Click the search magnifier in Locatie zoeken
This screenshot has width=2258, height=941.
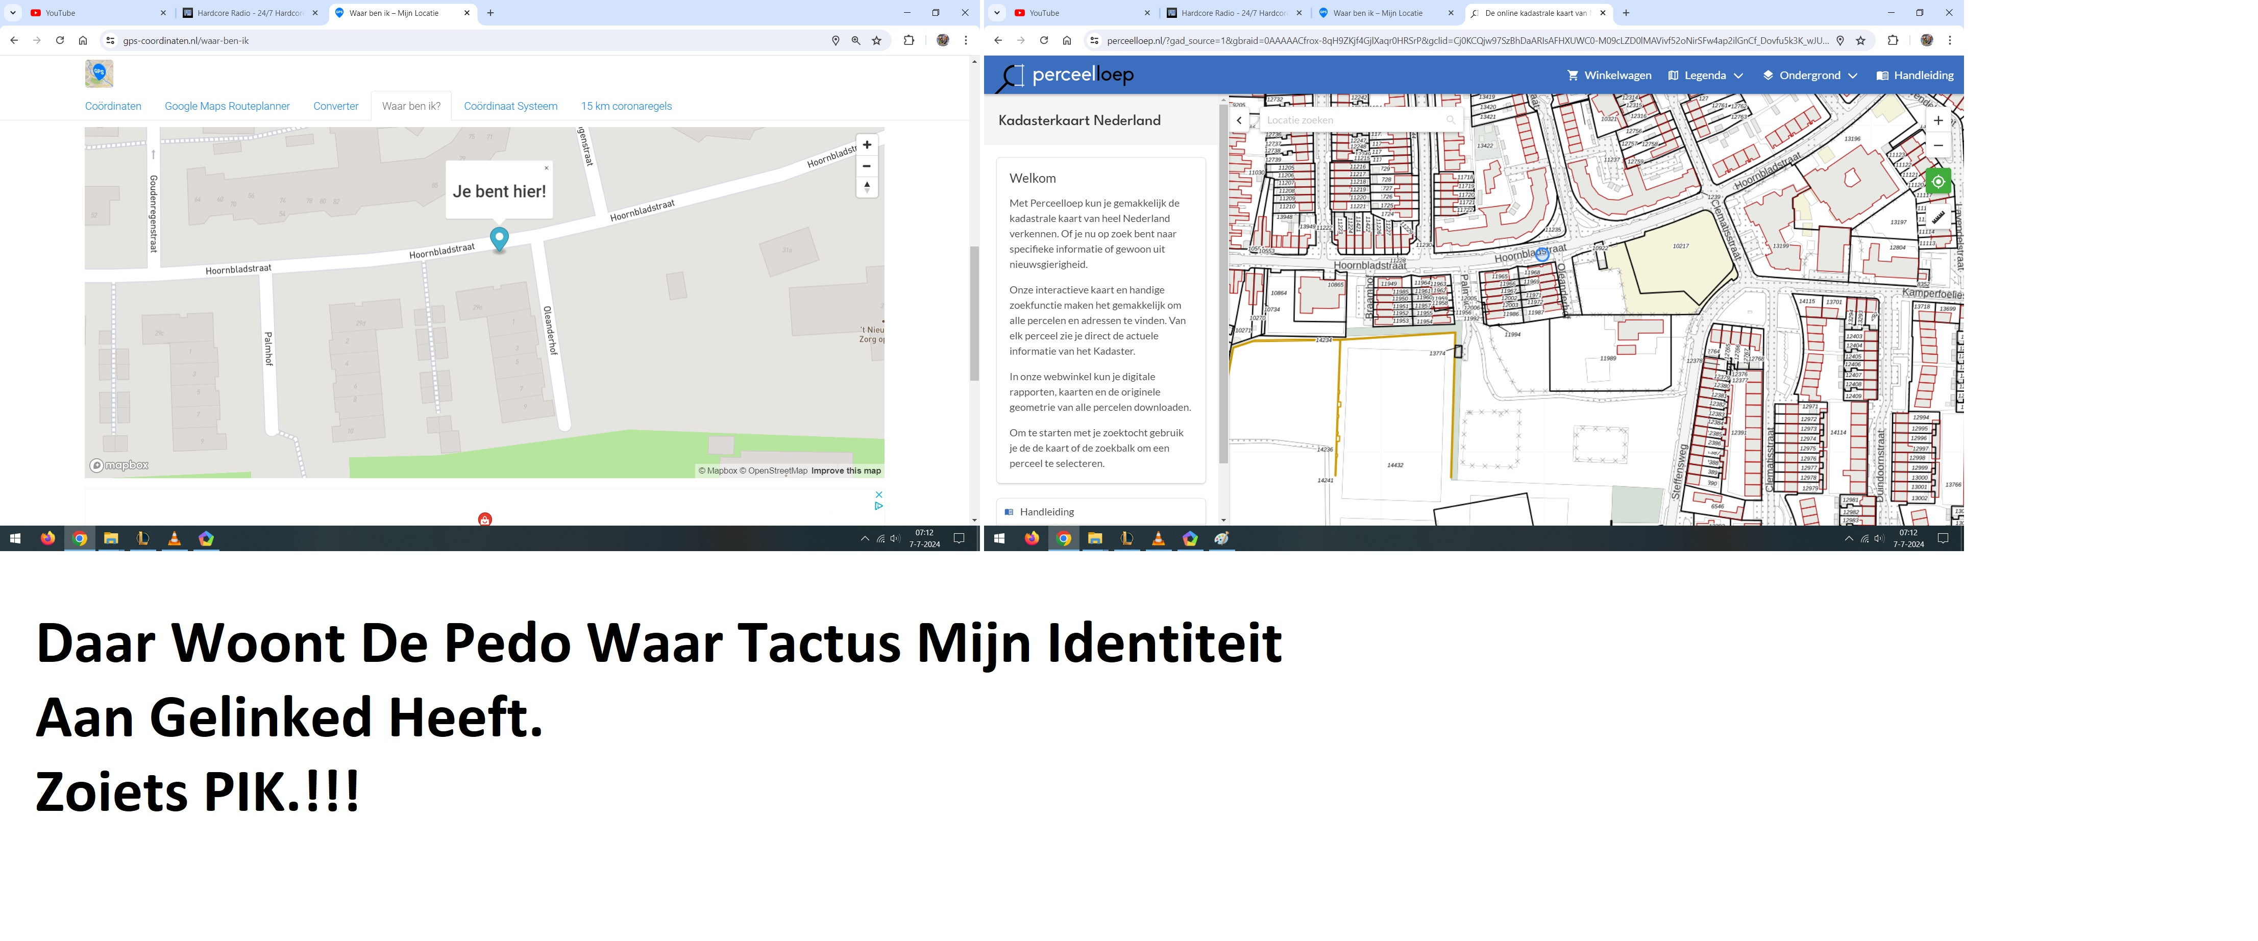[1451, 120]
